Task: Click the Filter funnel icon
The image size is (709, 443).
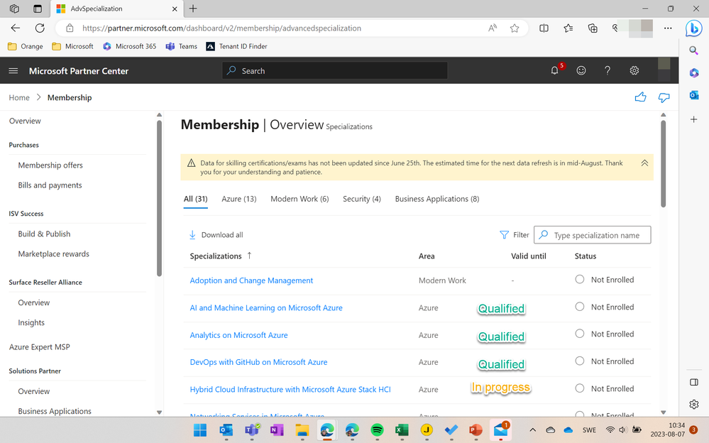Action: [504, 235]
